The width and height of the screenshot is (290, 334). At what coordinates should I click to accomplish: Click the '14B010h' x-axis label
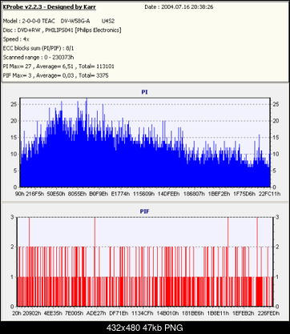click(x=167, y=313)
